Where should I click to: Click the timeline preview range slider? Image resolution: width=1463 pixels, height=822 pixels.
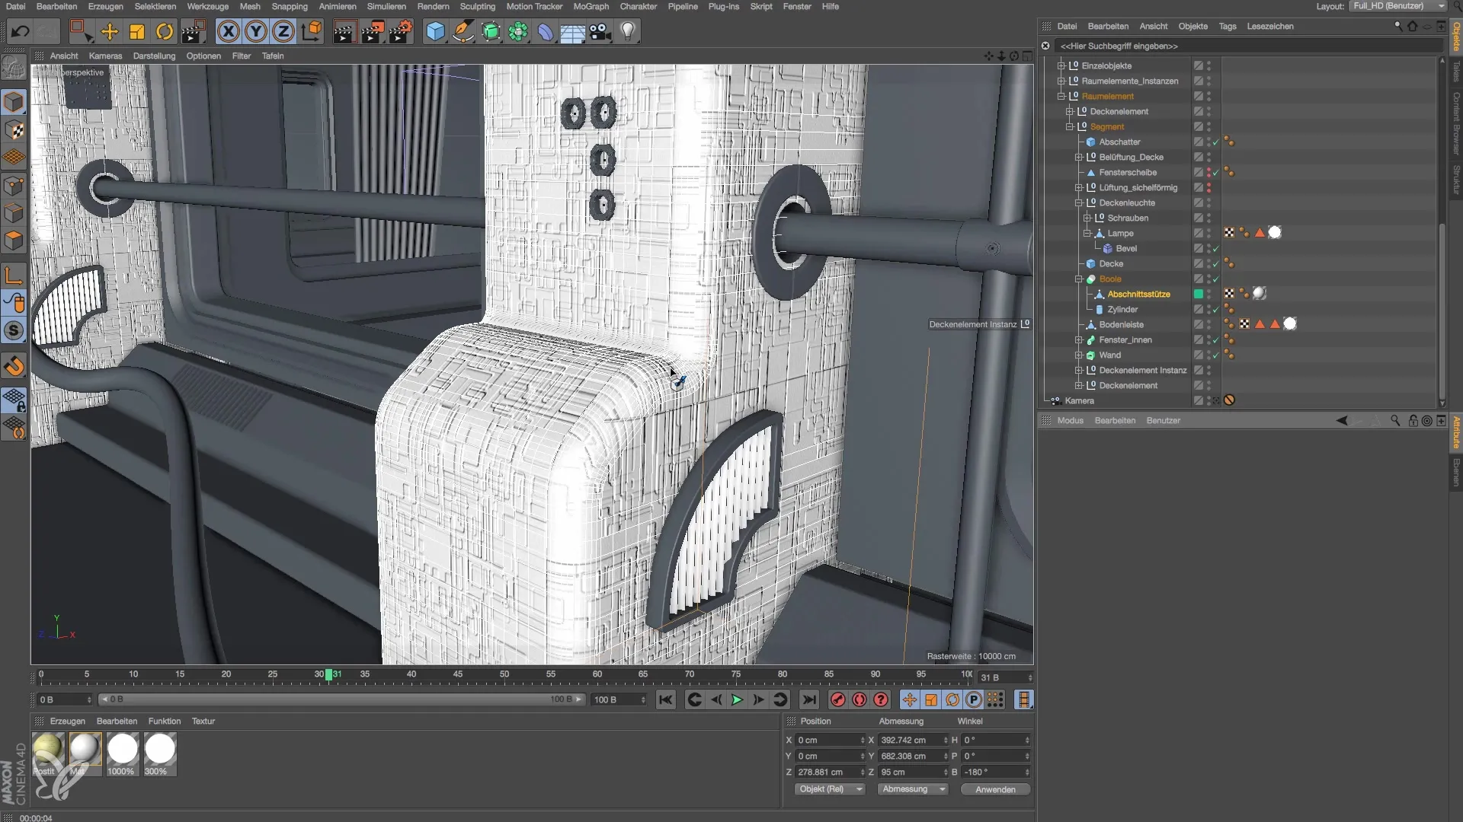341,699
